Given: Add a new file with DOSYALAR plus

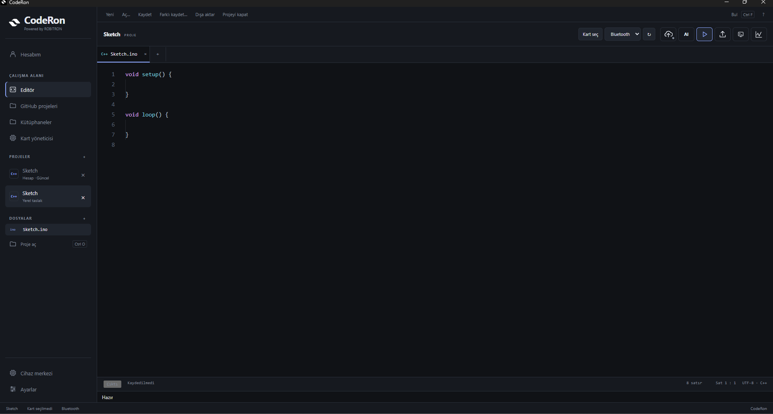Looking at the screenshot, I should pyautogui.click(x=84, y=218).
